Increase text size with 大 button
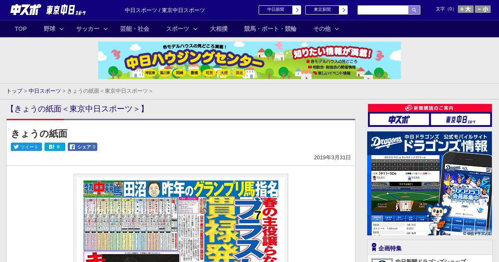Screen dimensions: 499x262 click(466, 9)
